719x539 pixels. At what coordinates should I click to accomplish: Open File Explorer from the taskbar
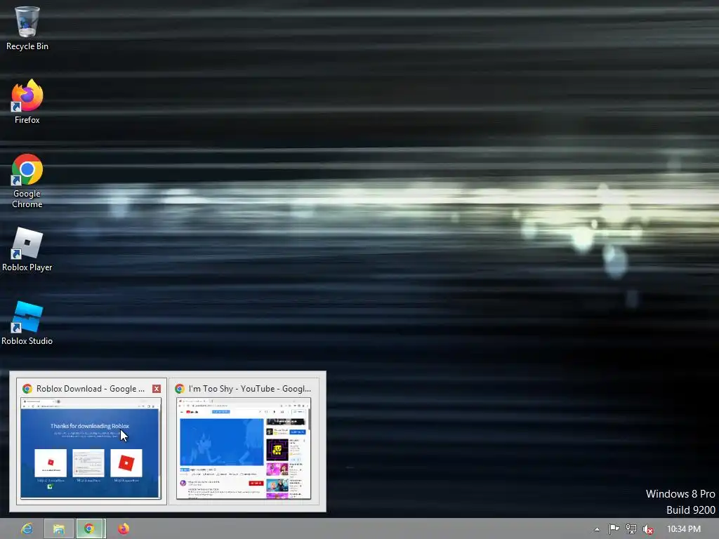[59, 529]
